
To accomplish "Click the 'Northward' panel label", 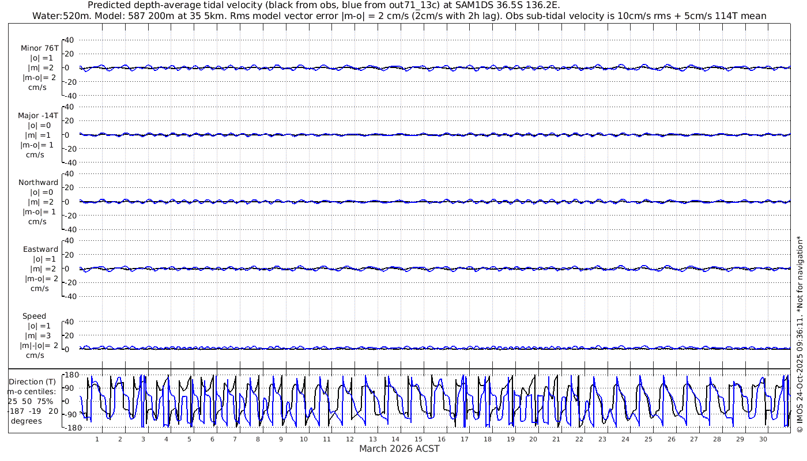I will [x=39, y=183].
